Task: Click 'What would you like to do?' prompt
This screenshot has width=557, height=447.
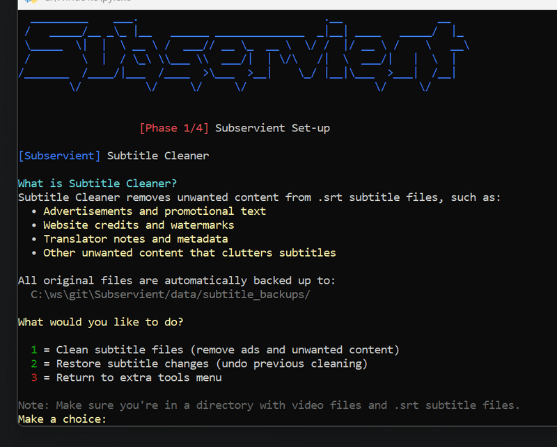Action: [x=100, y=322]
